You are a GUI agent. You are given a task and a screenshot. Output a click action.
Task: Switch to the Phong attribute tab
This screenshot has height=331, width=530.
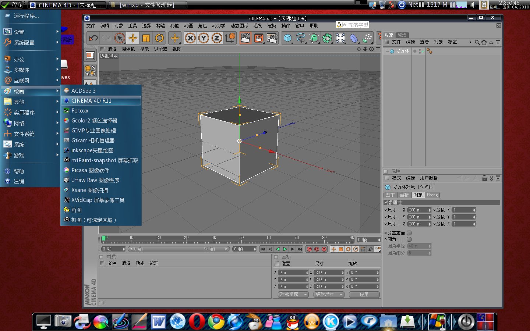(x=432, y=195)
